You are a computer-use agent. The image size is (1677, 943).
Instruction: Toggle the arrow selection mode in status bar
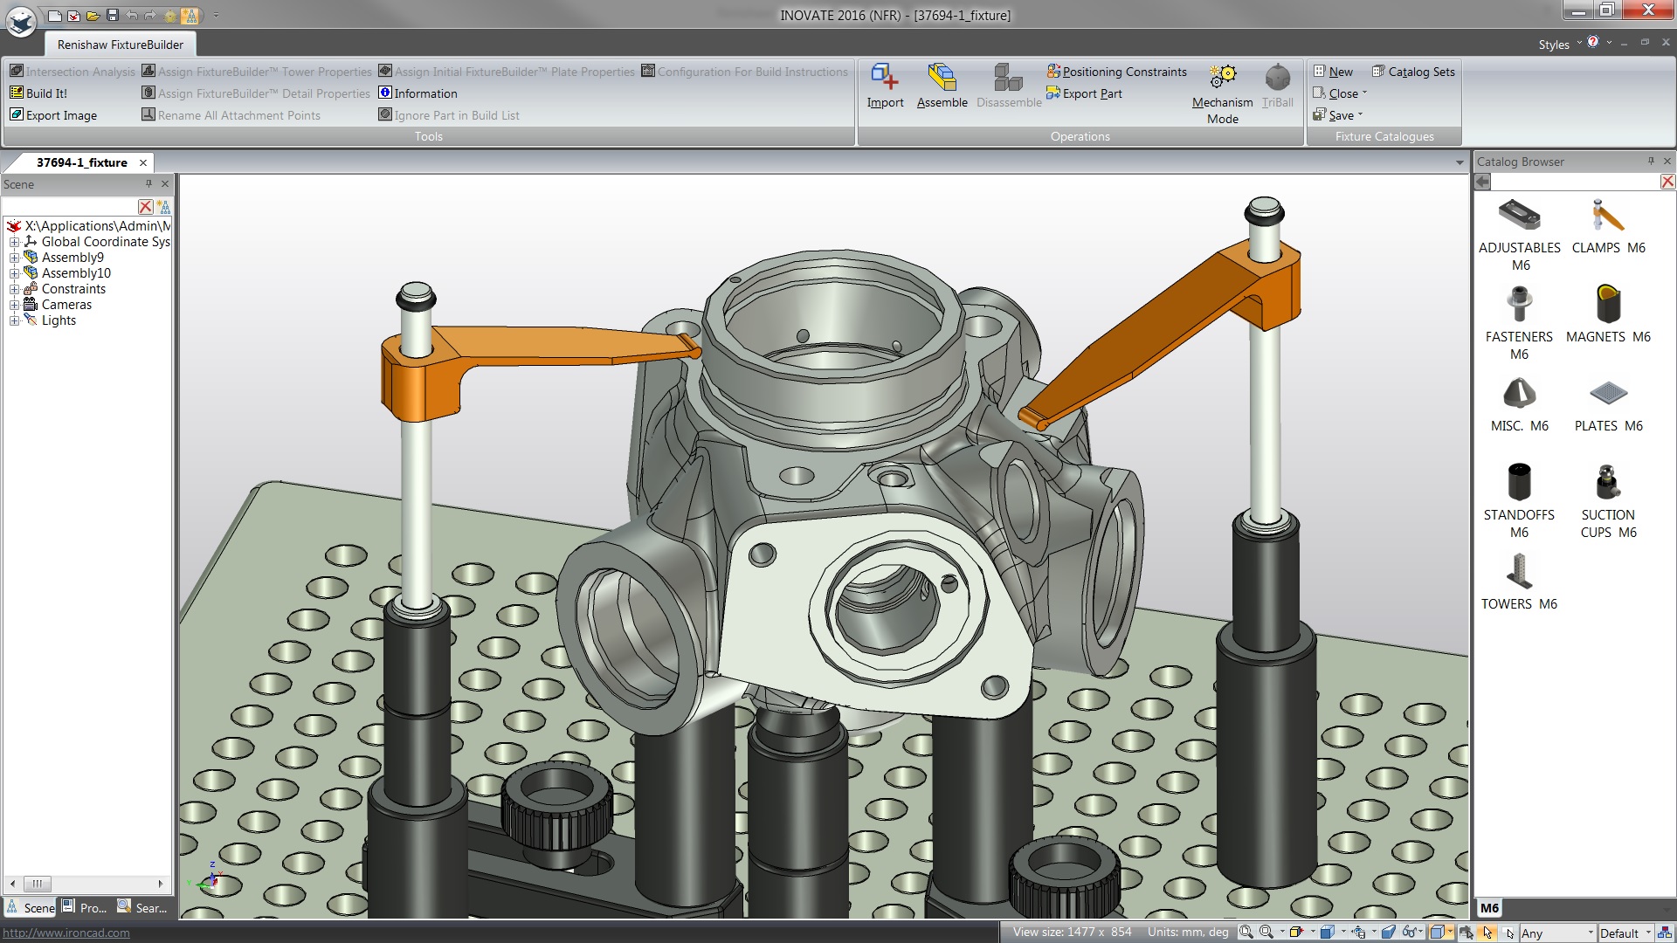pyautogui.click(x=1488, y=933)
